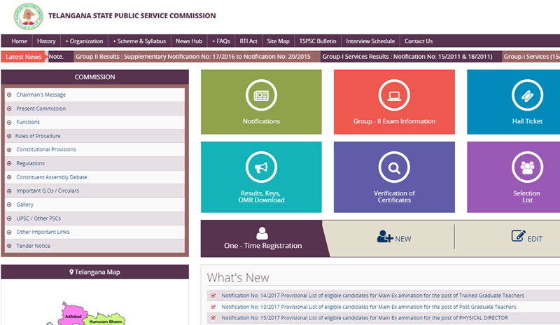Expand the FAQs menu
This screenshot has height=325, width=560.
[220, 41]
